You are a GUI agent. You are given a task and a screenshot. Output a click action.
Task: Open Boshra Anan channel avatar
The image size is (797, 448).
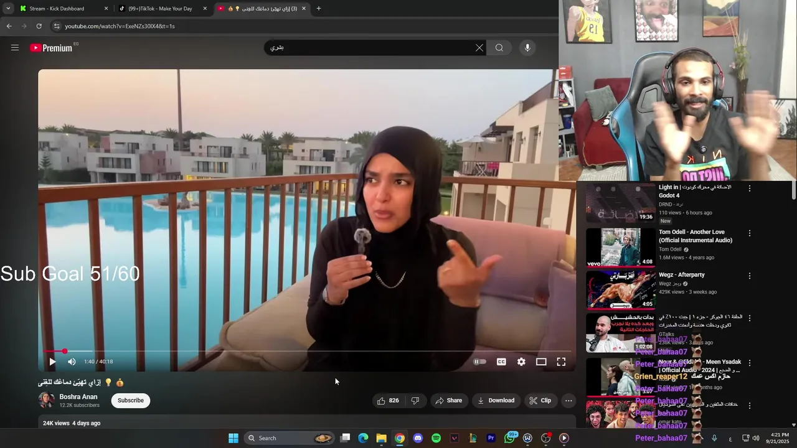coord(46,400)
